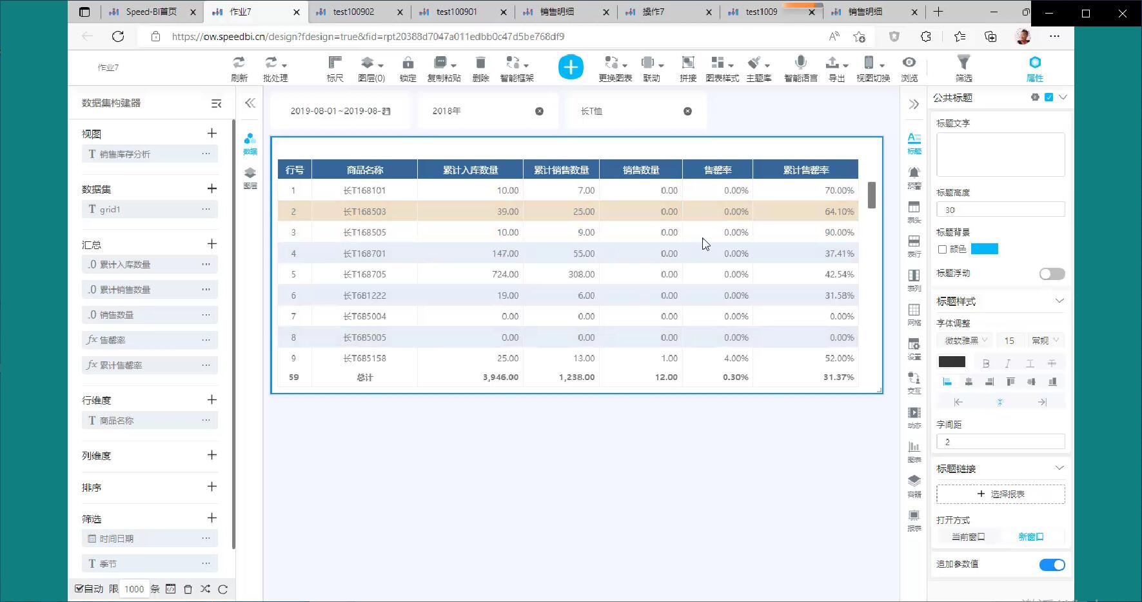Viewport: 1142px width, 602px height.
Task: Toggle the 标题浮动 switch
Action: (1052, 274)
